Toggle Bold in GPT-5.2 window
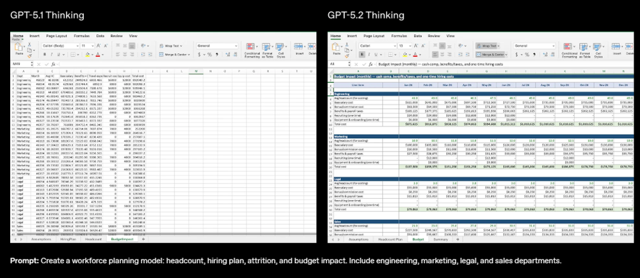 362,54
